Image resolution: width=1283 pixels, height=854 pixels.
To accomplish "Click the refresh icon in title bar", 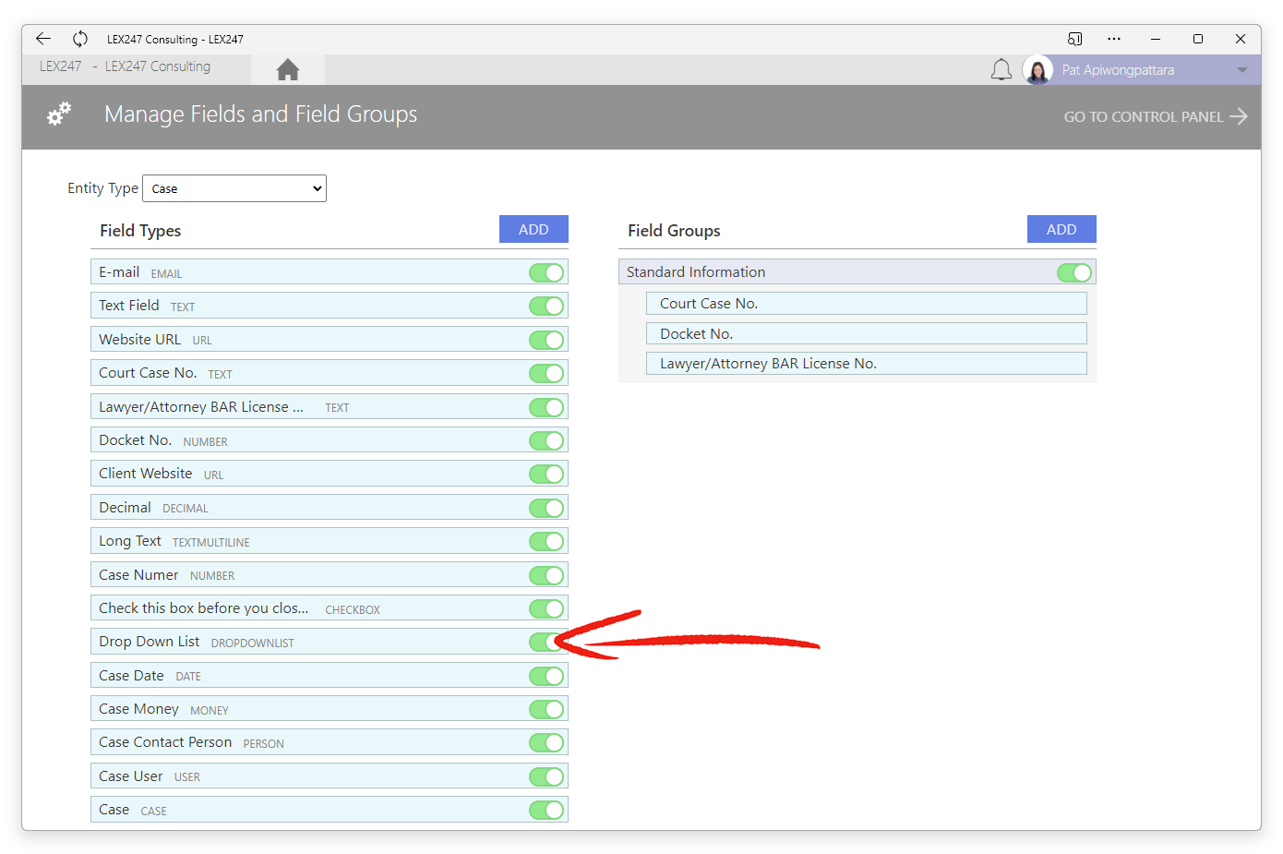I will click(x=80, y=39).
